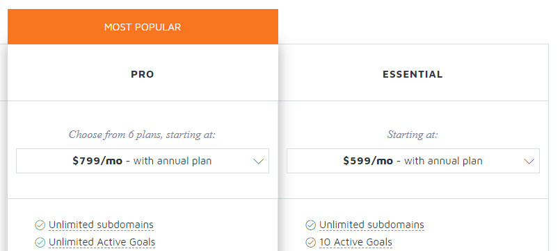The width and height of the screenshot is (560, 251).
Task: Click checkmark icon next to 10 Active Goals
Action: click(x=311, y=243)
